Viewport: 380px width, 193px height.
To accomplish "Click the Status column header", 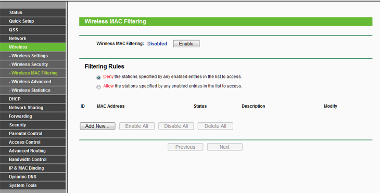I will [x=200, y=106].
